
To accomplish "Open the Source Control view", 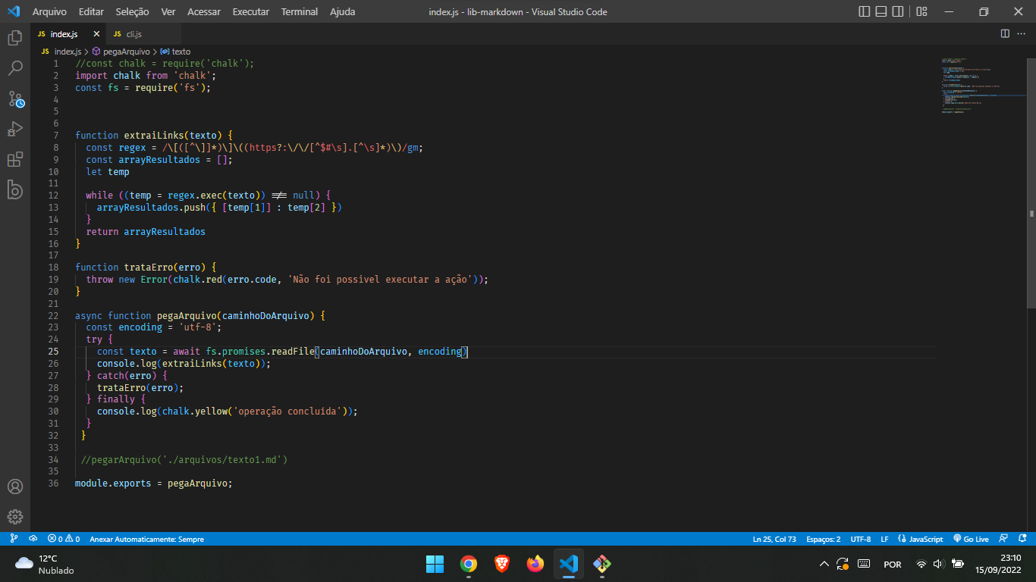I will [15, 99].
